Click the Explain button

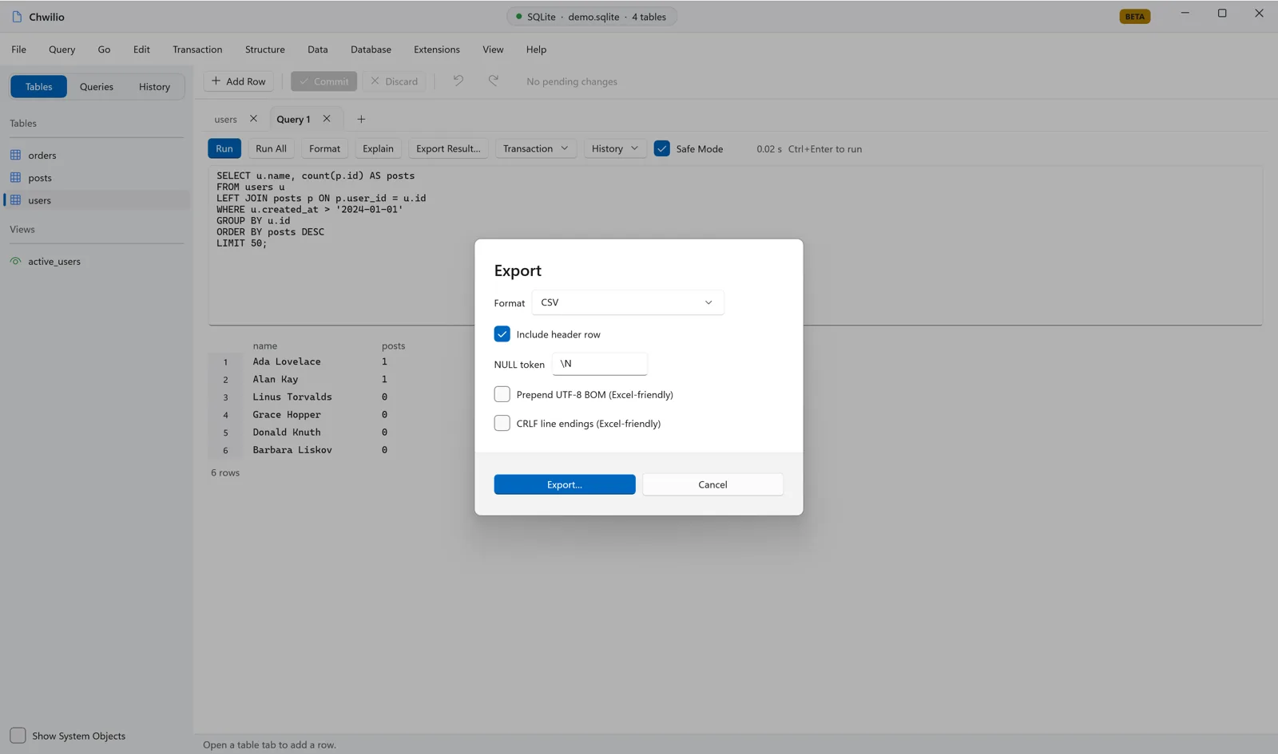coord(378,148)
